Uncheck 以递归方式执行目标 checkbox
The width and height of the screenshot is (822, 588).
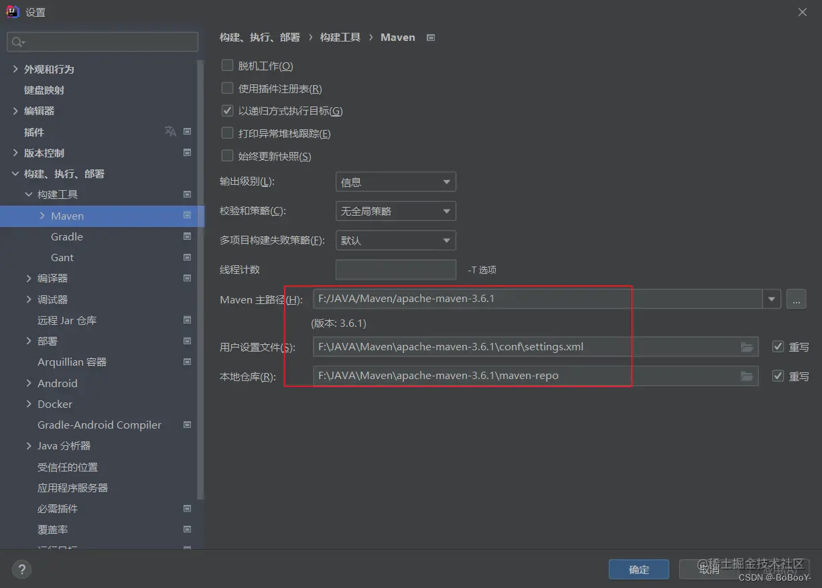(x=227, y=111)
